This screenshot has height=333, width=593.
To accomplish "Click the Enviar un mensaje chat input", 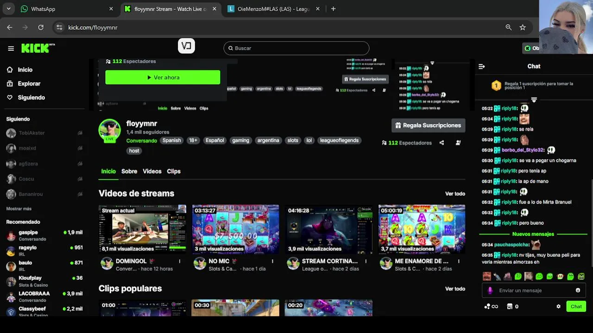I will (x=533, y=290).
